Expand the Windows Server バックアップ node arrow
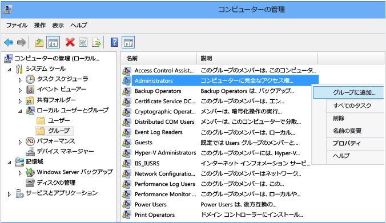This screenshot has width=386, height=223. click(x=20, y=173)
